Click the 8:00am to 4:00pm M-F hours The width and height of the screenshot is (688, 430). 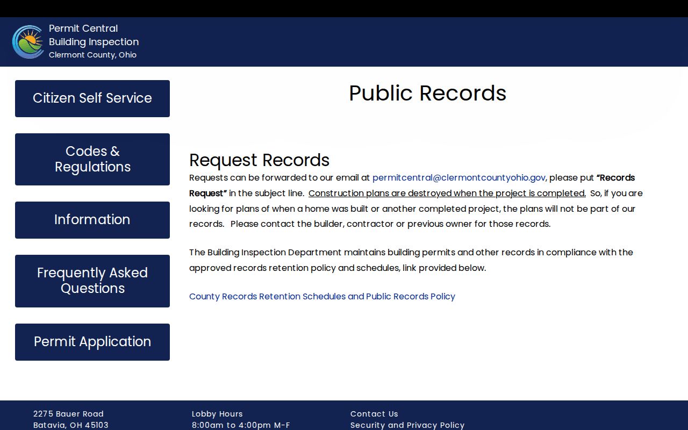241,425
